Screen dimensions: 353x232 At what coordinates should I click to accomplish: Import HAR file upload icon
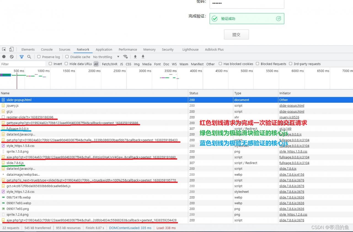[135, 57]
